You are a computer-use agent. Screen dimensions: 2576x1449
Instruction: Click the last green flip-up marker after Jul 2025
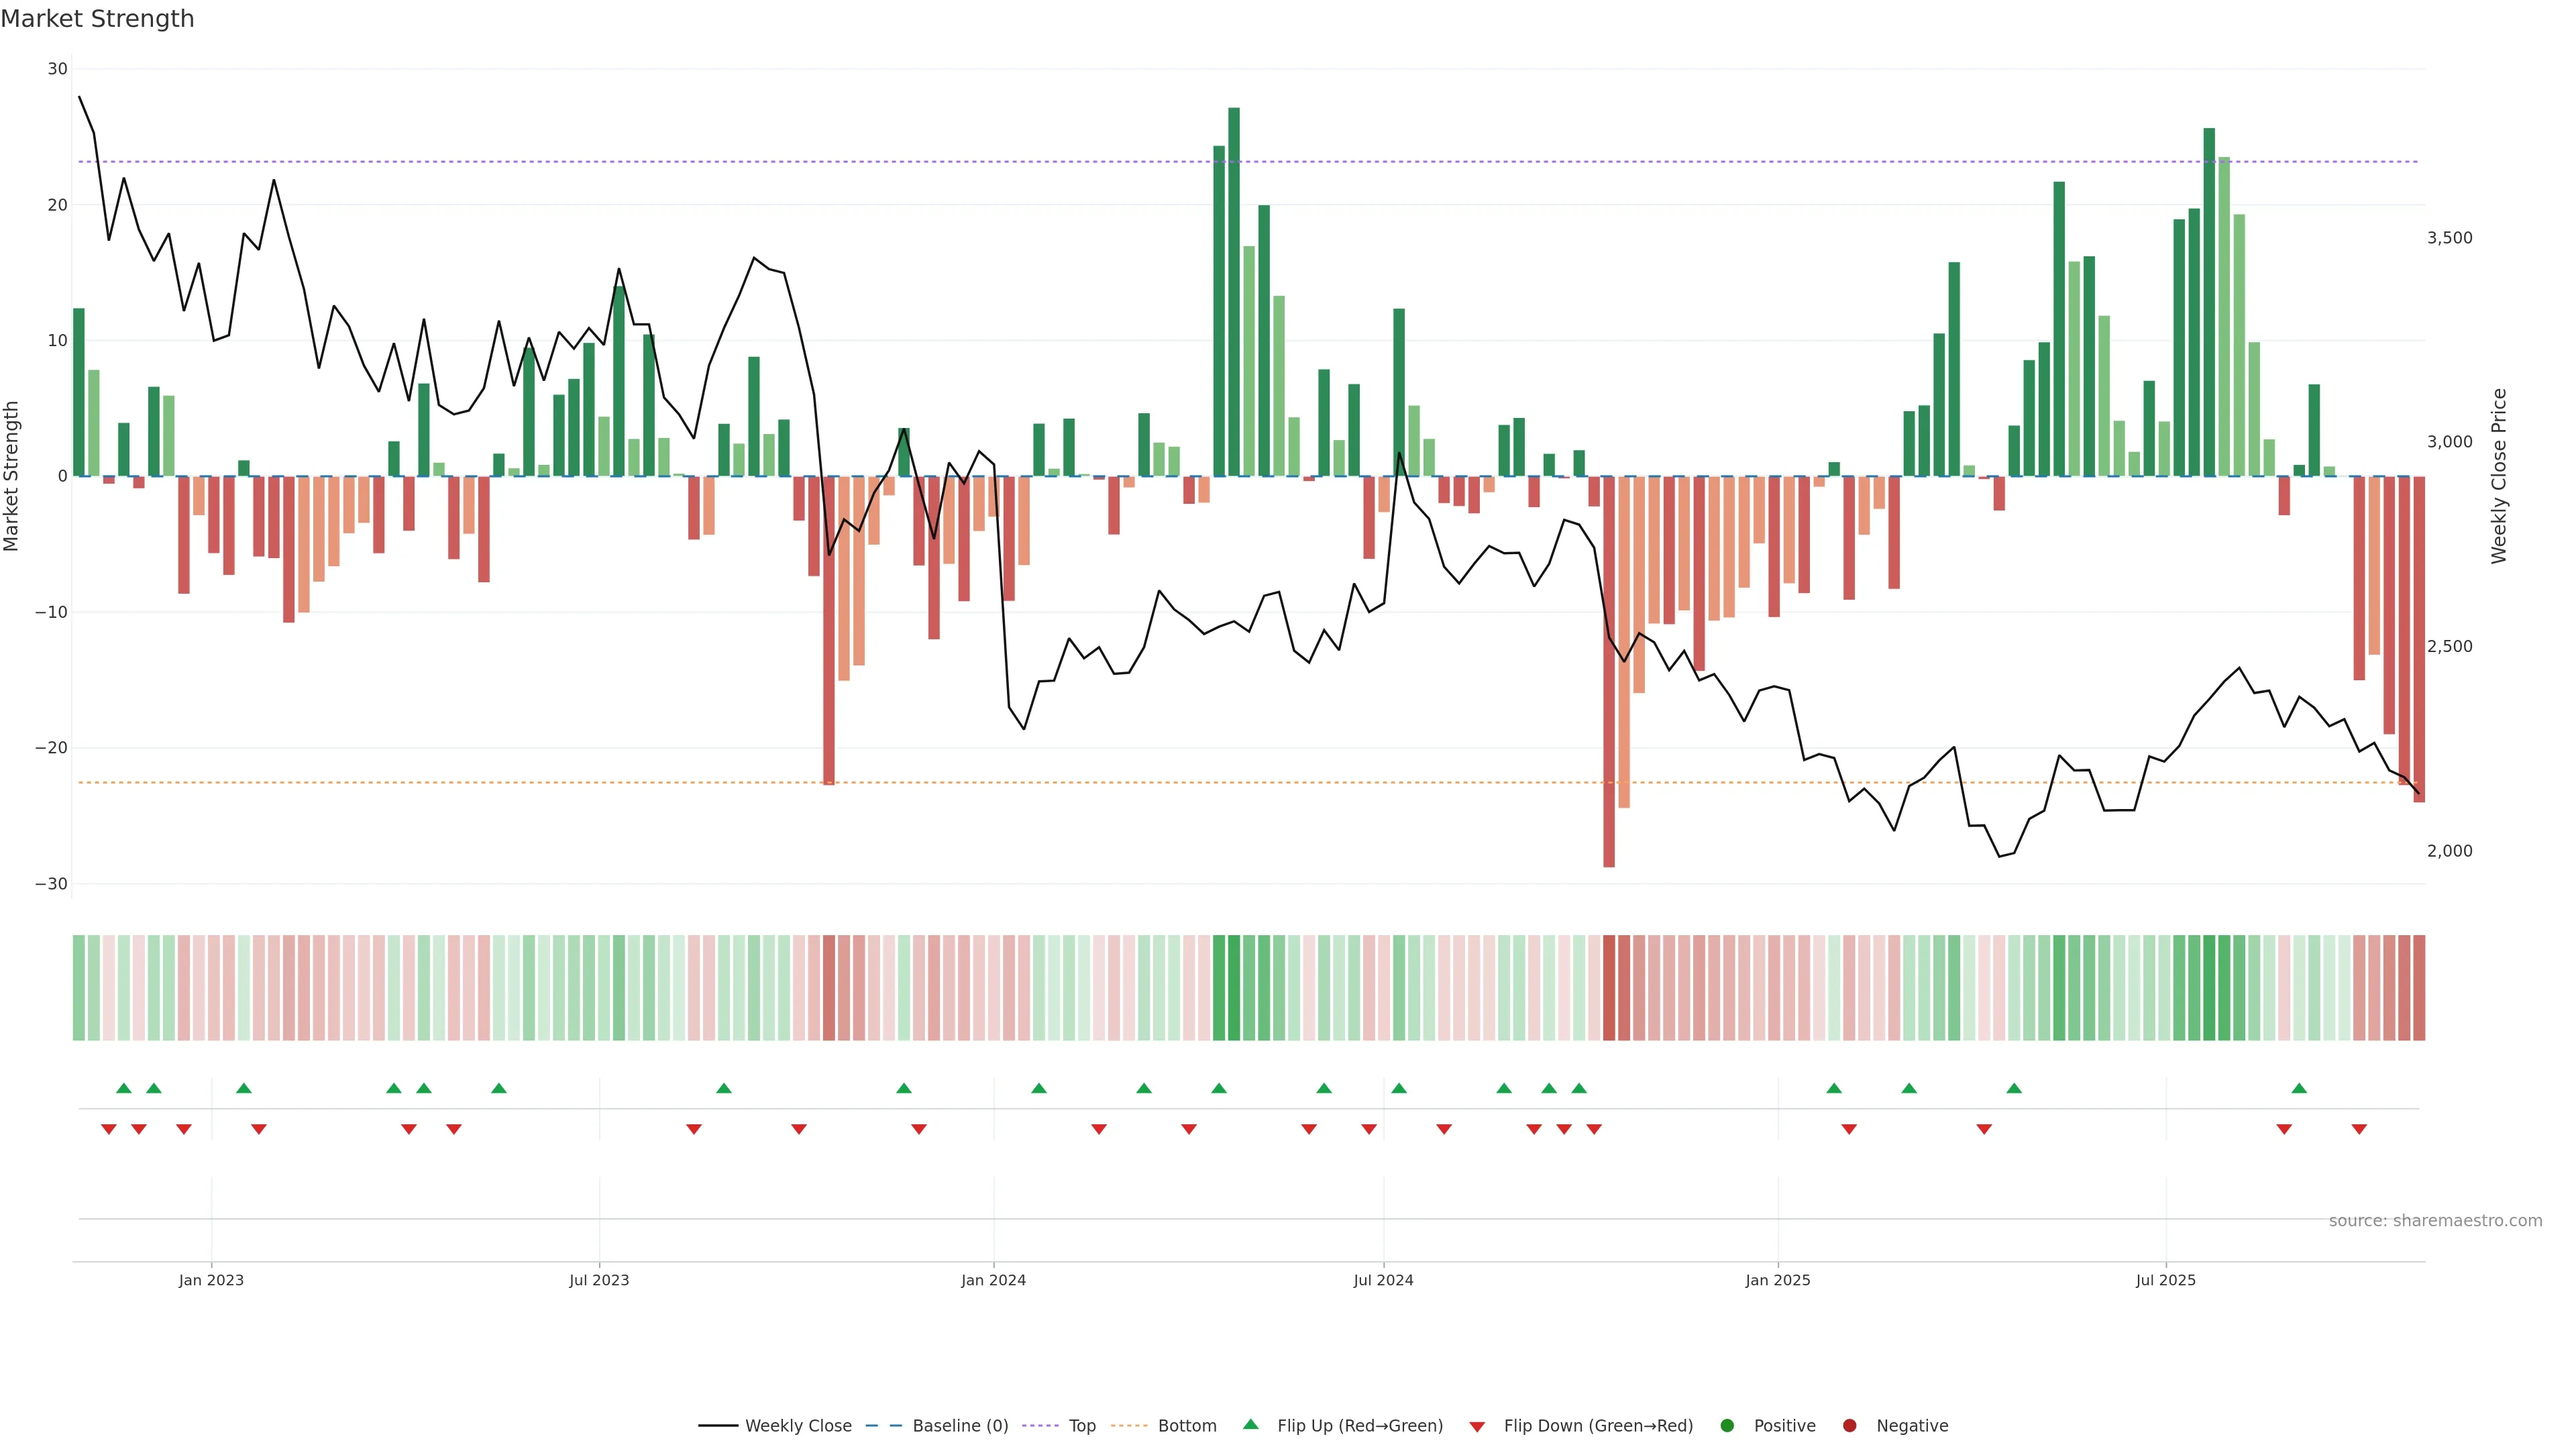coord(2299,1088)
